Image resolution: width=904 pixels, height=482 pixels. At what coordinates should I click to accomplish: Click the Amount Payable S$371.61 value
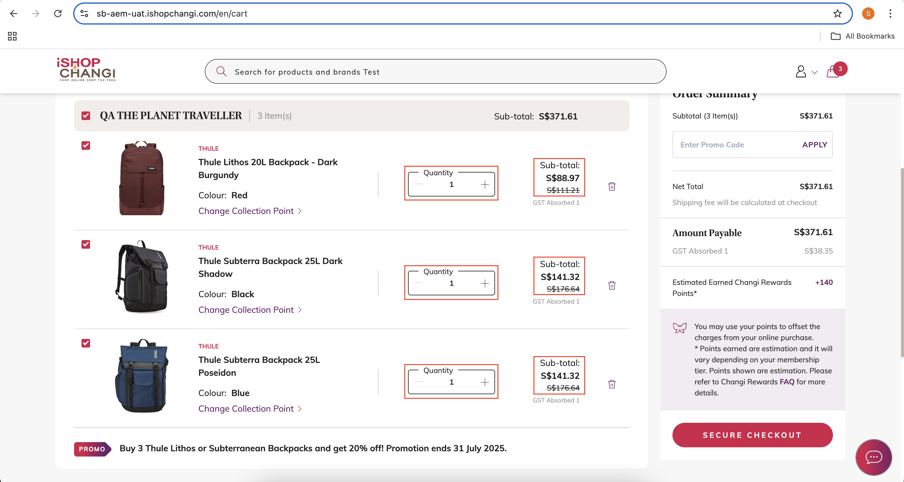click(x=813, y=232)
